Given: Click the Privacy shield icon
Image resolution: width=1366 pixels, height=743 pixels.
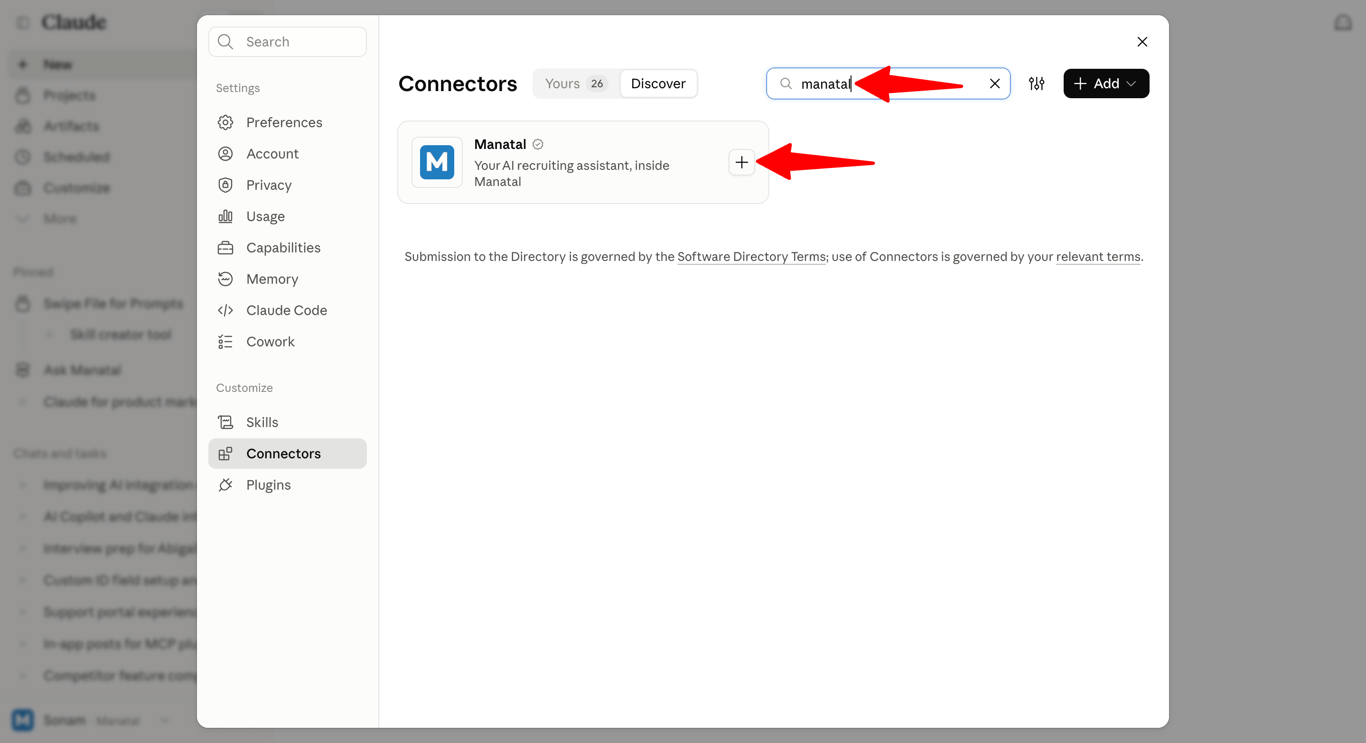Looking at the screenshot, I should coord(225,185).
